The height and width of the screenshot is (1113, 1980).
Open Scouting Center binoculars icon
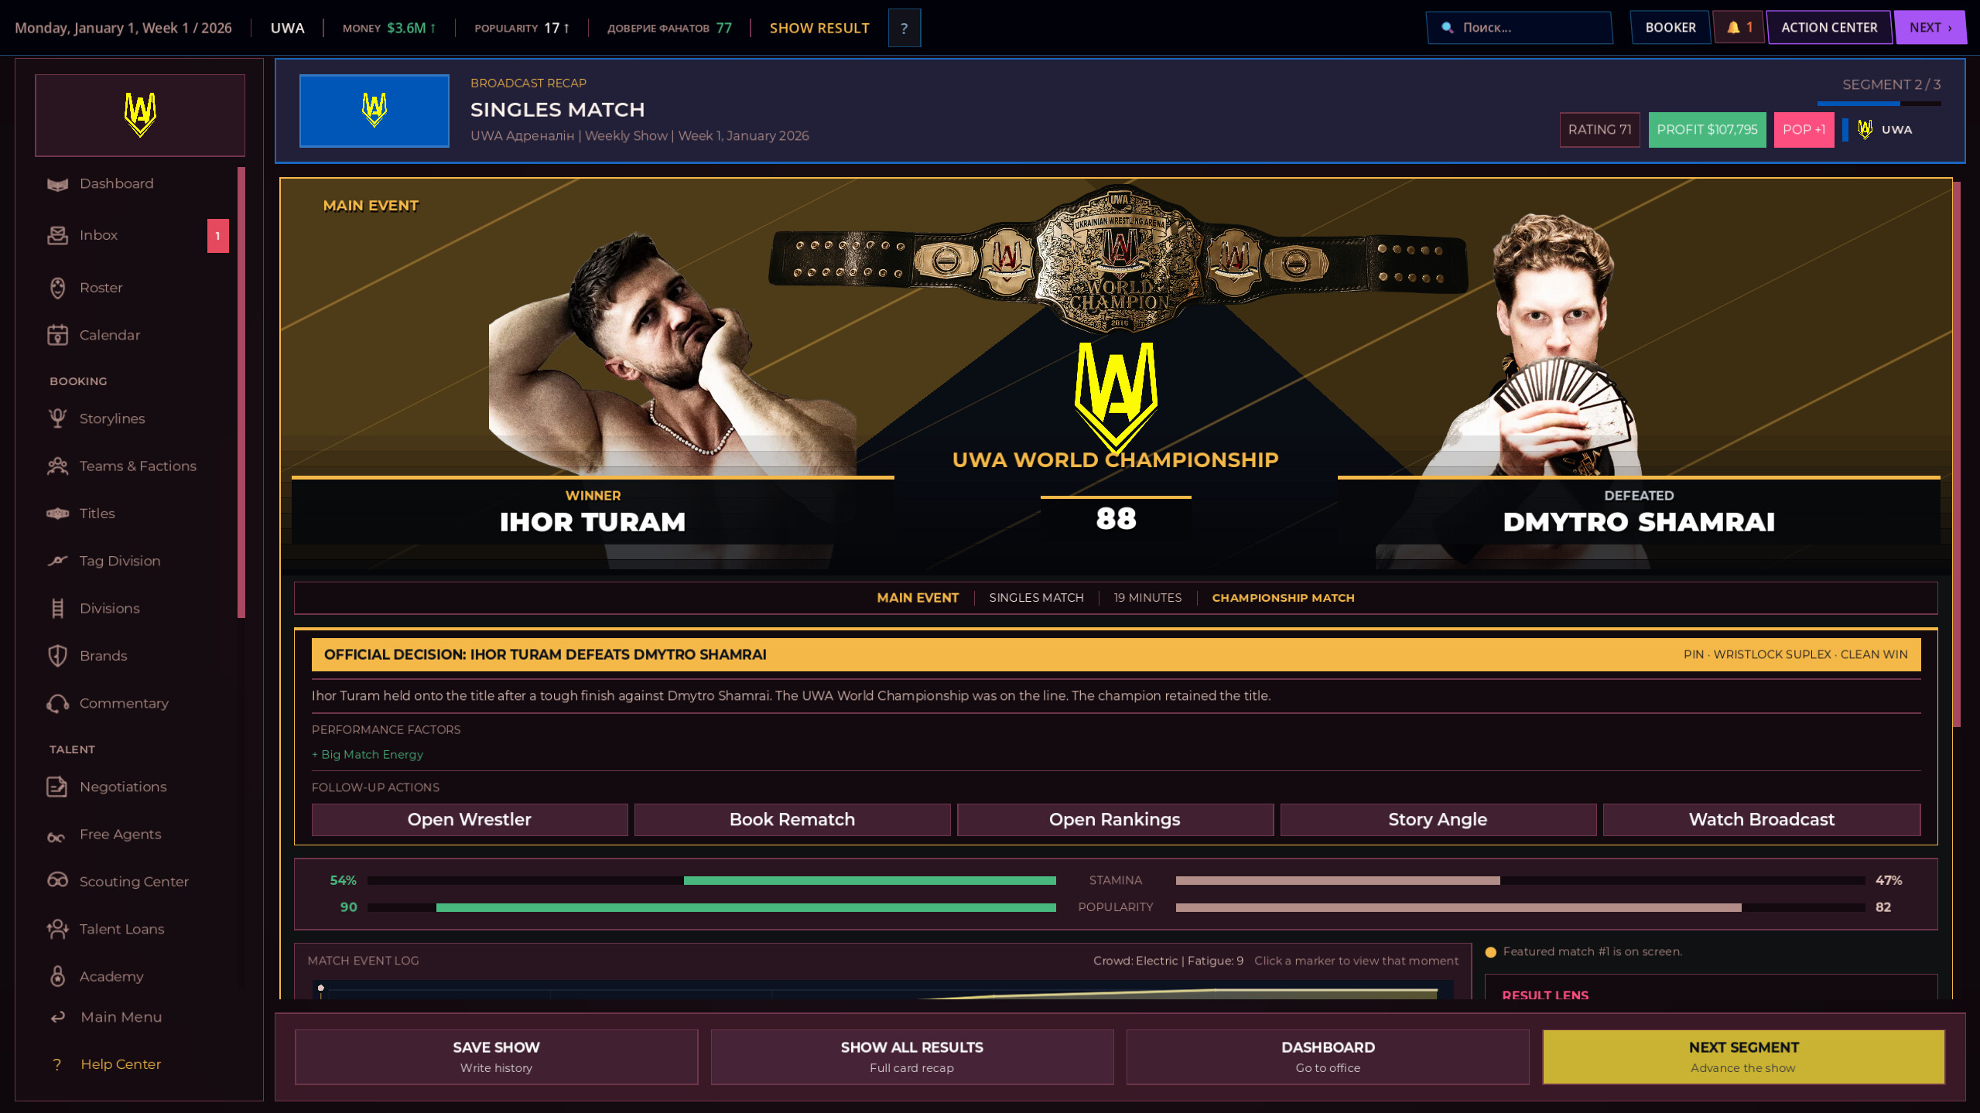58,880
